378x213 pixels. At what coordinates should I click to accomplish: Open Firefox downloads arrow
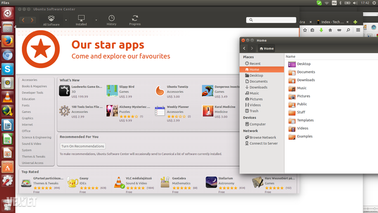(321, 30)
